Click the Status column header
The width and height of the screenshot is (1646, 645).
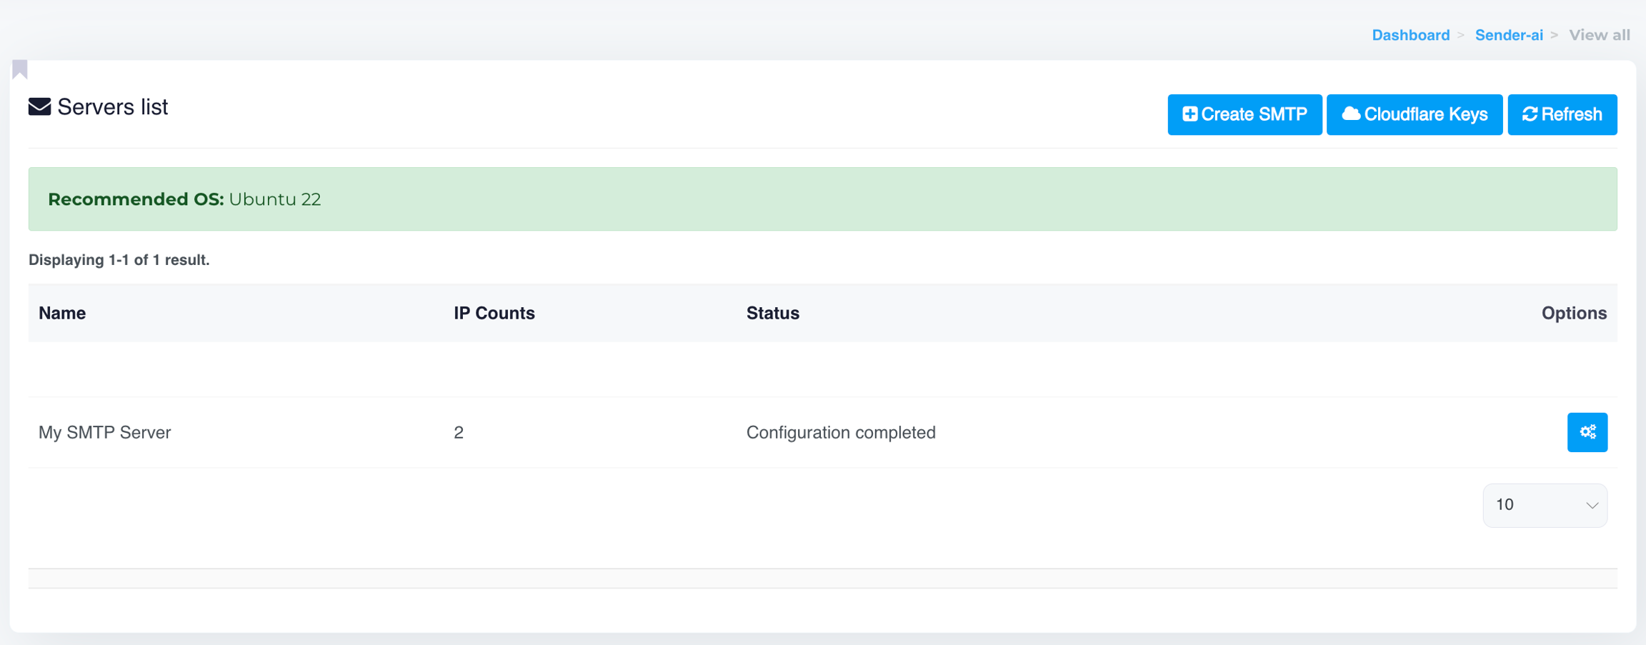click(772, 313)
